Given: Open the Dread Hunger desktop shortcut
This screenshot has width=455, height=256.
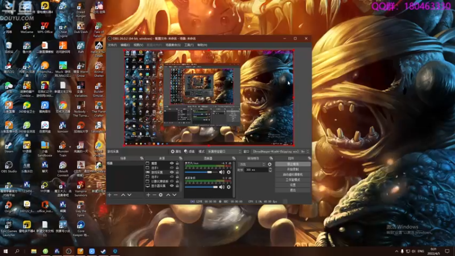Looking at the screenshot, I should [81, 9].
